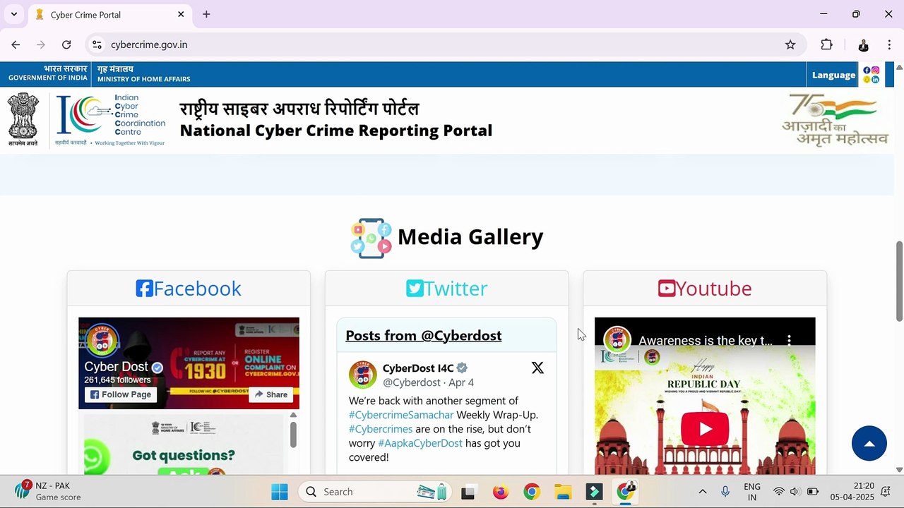This screenshot has width=904, height=508.
Task: Click the Media Gallery phone icon
Action: (371, 238)
